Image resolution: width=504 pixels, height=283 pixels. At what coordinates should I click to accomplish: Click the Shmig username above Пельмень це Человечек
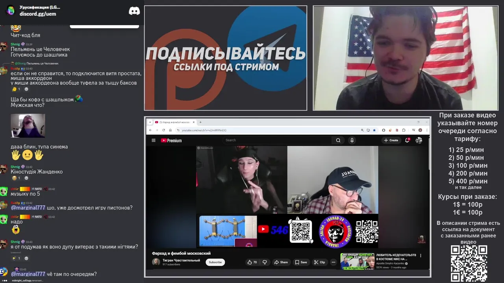(15, 44)
